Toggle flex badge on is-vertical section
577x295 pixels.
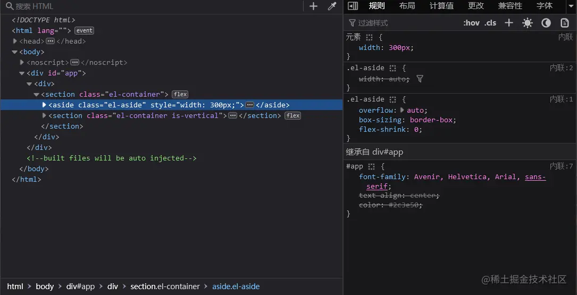tap(293, 115)
